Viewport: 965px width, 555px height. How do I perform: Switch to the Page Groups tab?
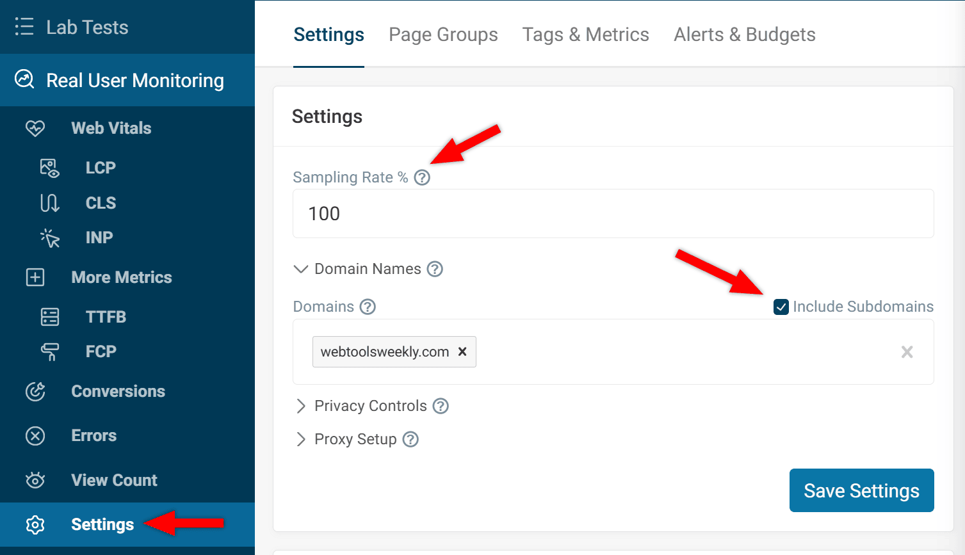coord(443,35)
